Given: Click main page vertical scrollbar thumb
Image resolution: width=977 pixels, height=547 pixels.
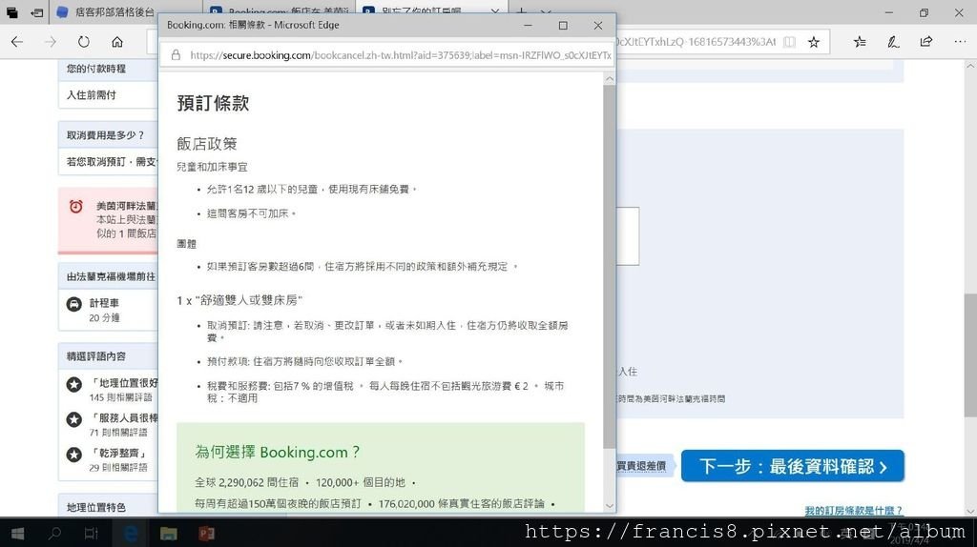Looking at the screenshot, I should coord(970,355).
